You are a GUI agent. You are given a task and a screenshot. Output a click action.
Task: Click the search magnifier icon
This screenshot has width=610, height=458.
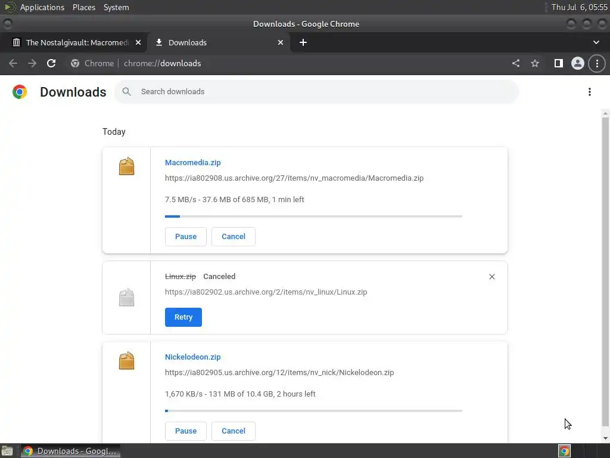[x=126, y=92]
